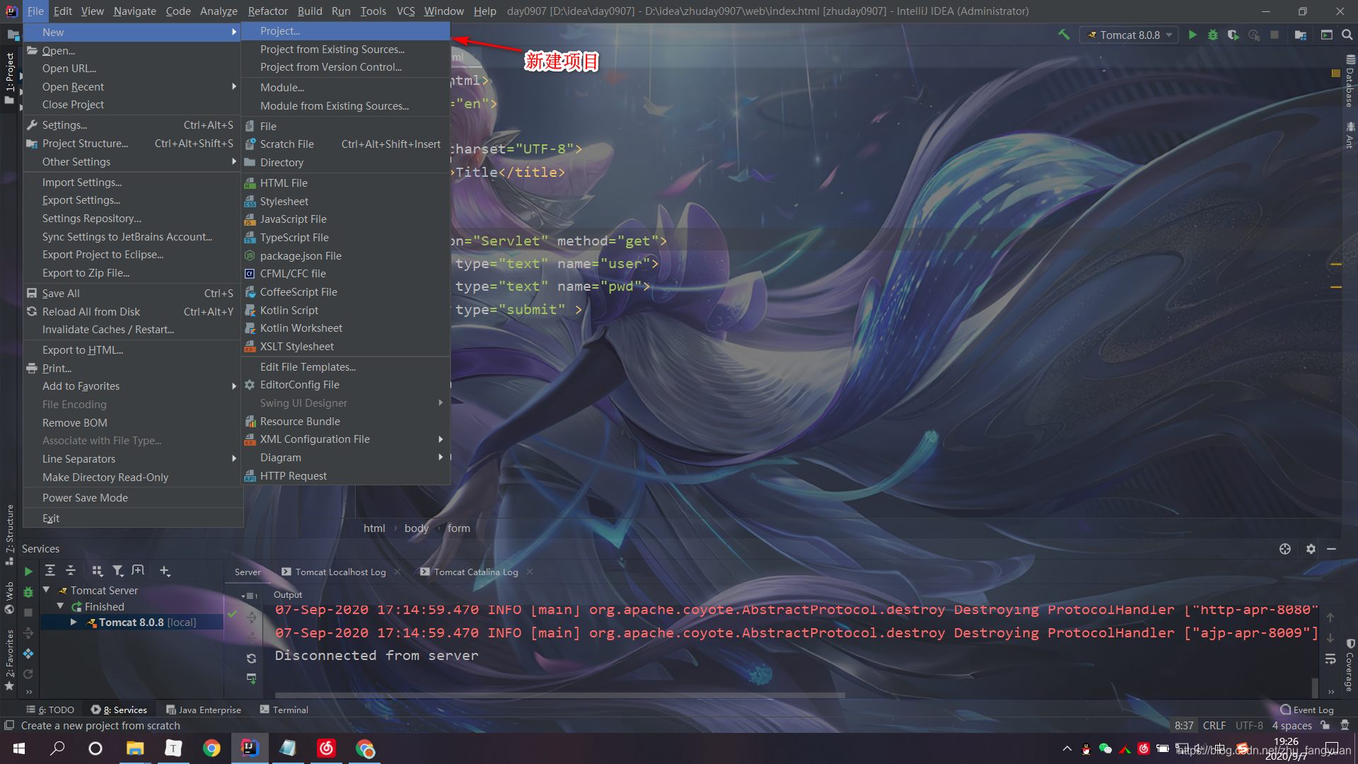The height and width of the screenshot is (764, 1358).
Task: Click the body breadcrumb in editor
Action: tap(417, 528)
